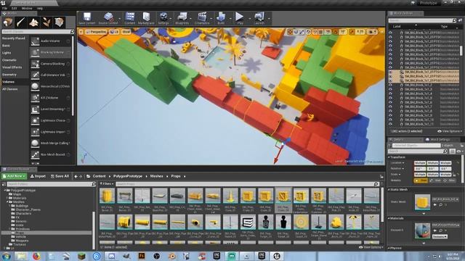Click Save Current in the toolbar
465x261 pixels.
coord(87,18)
